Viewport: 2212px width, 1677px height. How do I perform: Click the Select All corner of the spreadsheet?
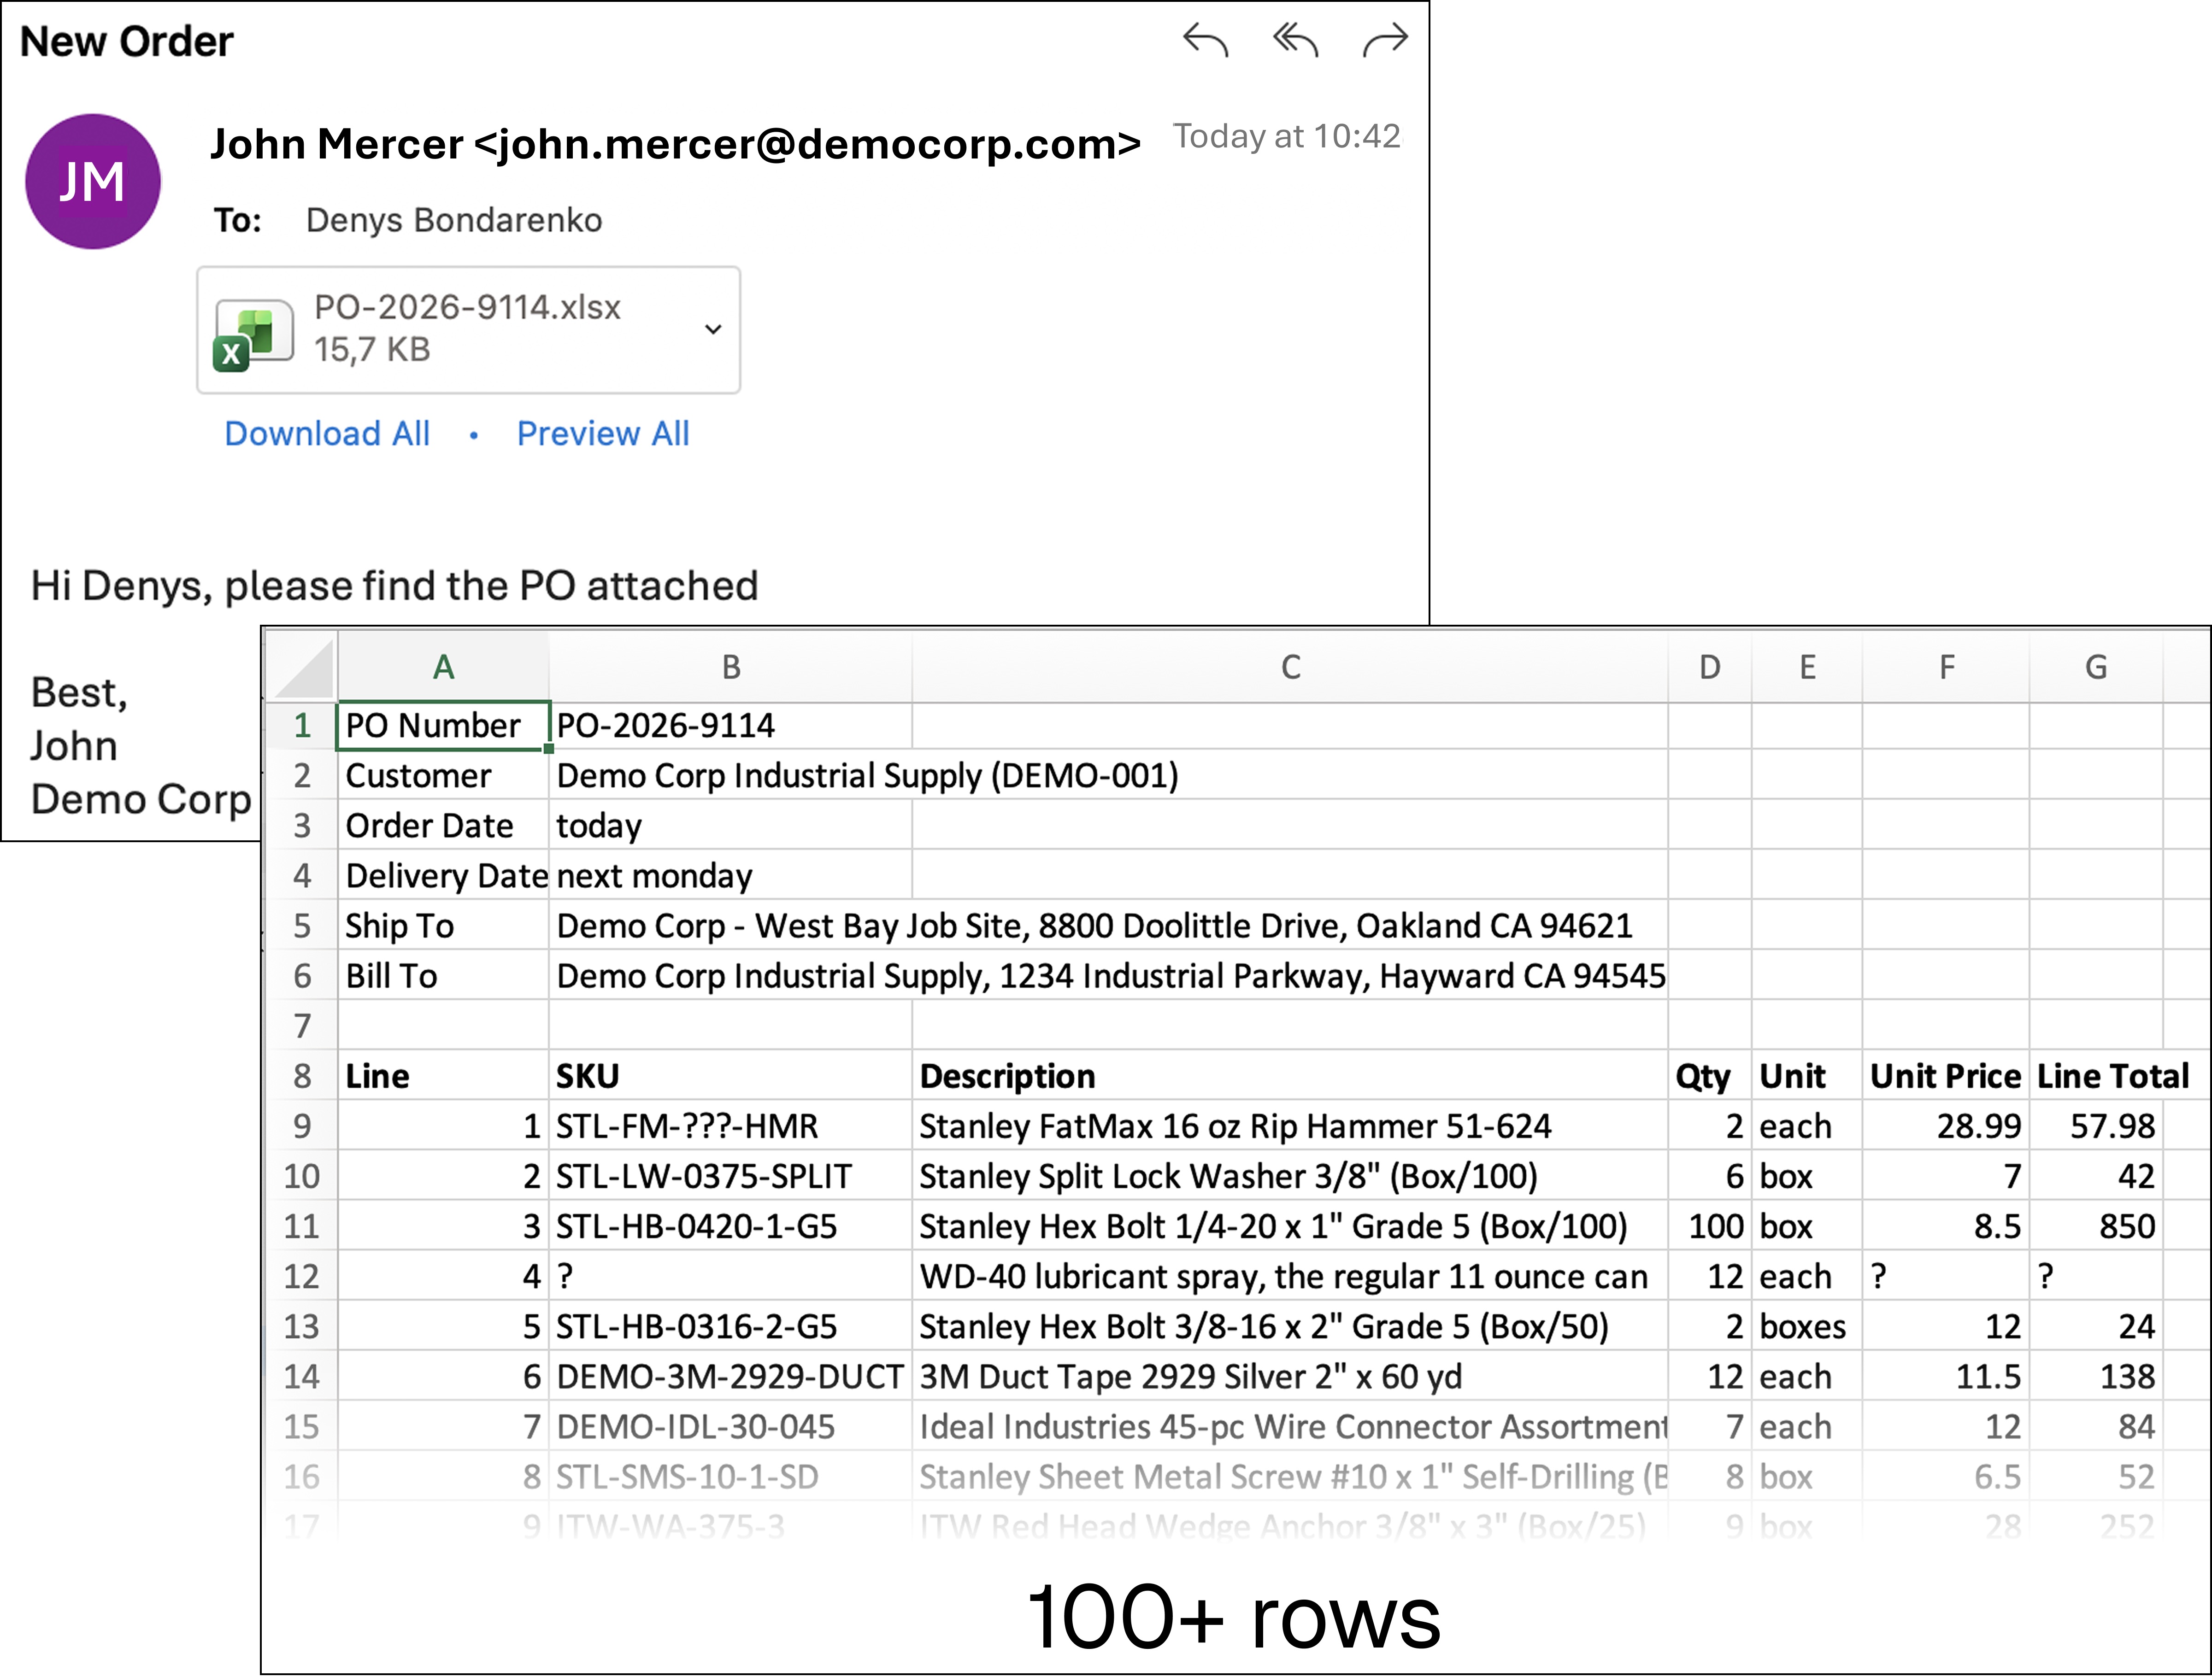click(x=302, y=667)
